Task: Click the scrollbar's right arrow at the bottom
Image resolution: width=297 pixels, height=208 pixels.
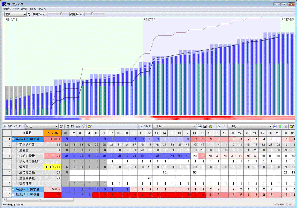Action: coord(293,200)
